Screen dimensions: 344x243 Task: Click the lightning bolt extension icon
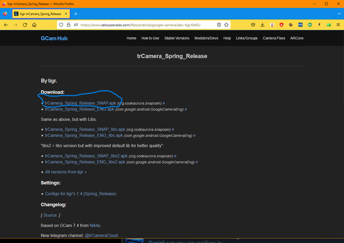click(319, 25)
